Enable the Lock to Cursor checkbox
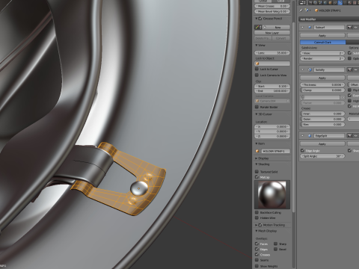This screenshot has height=269, width=359. 257,69
